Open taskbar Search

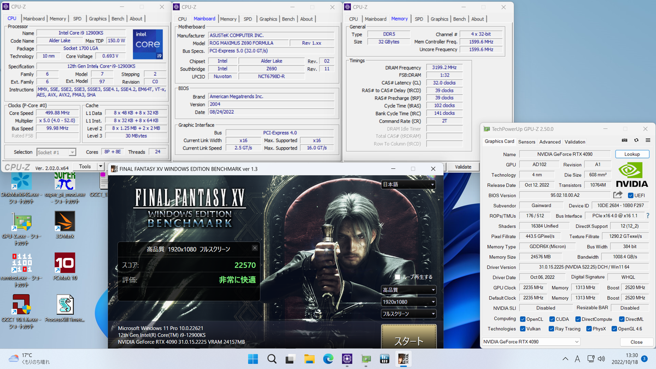272,359
